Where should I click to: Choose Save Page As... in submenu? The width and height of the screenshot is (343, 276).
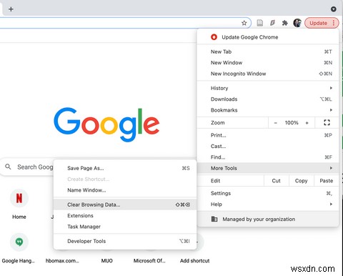tap(125, 168)
